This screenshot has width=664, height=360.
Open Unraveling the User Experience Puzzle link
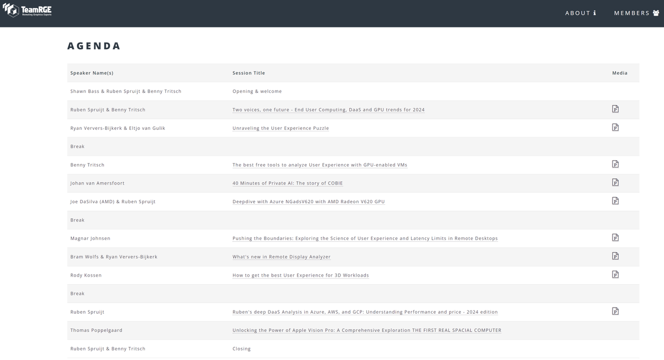click(x=281, y=128)
